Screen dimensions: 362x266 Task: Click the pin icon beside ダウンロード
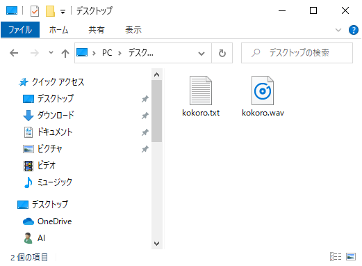(145, 116)
